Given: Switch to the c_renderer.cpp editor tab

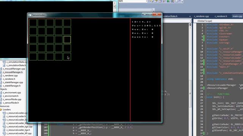Looking at the screenshot, I should click(x=202, y=16).
